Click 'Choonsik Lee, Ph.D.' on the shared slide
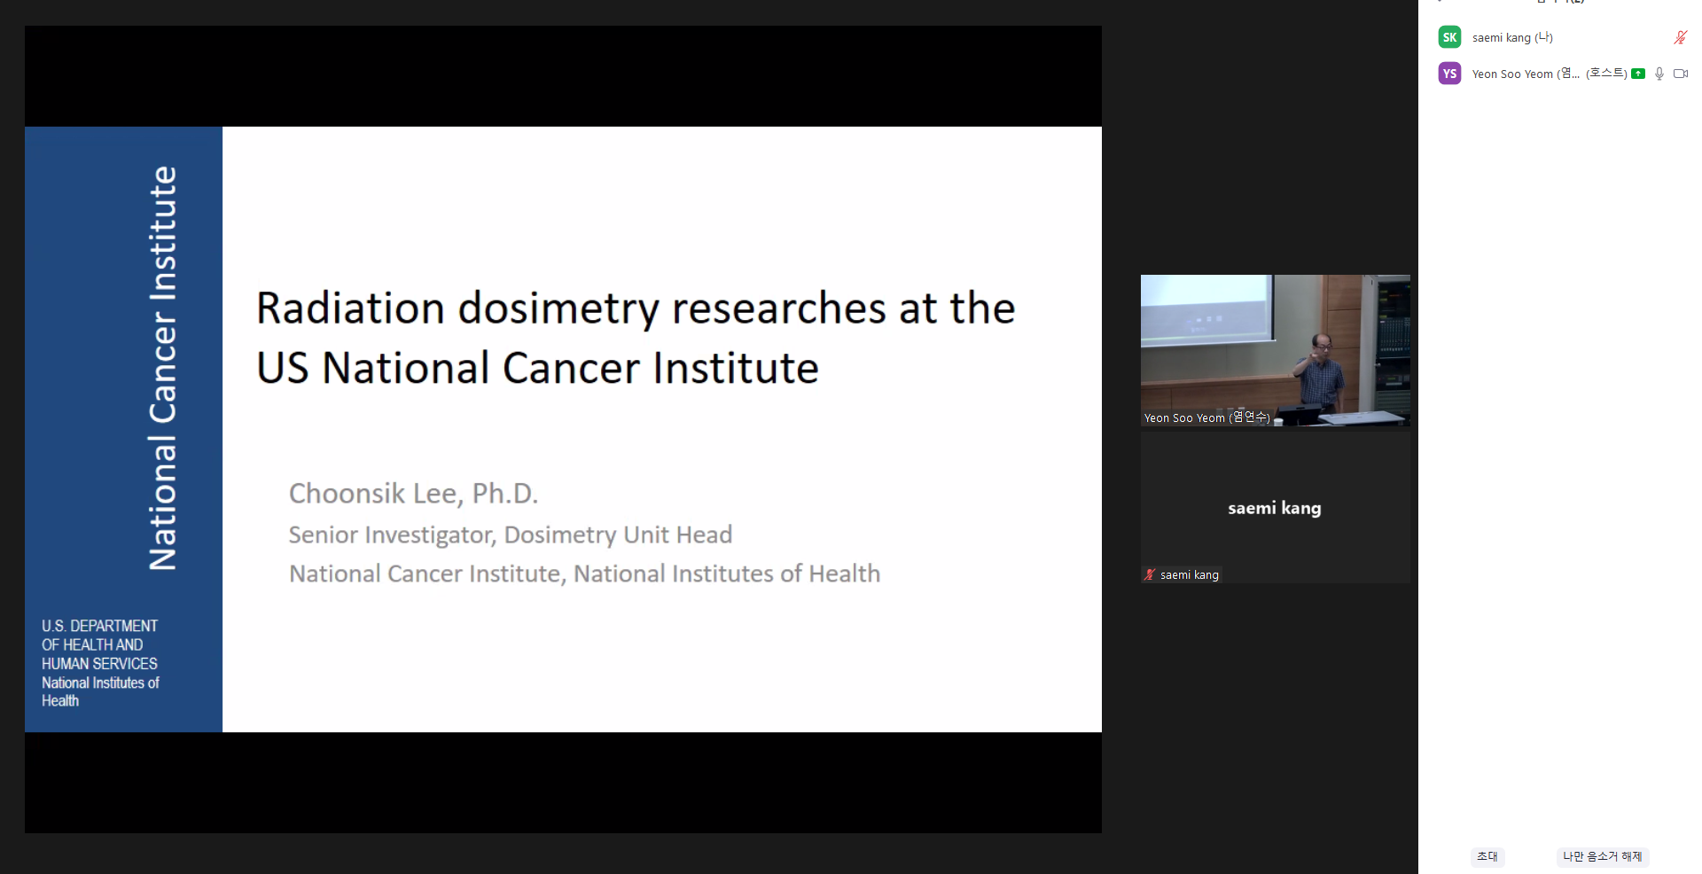The height and width of the screenshot is (874, 1702). pyautogui.click(x=414, y=493)
